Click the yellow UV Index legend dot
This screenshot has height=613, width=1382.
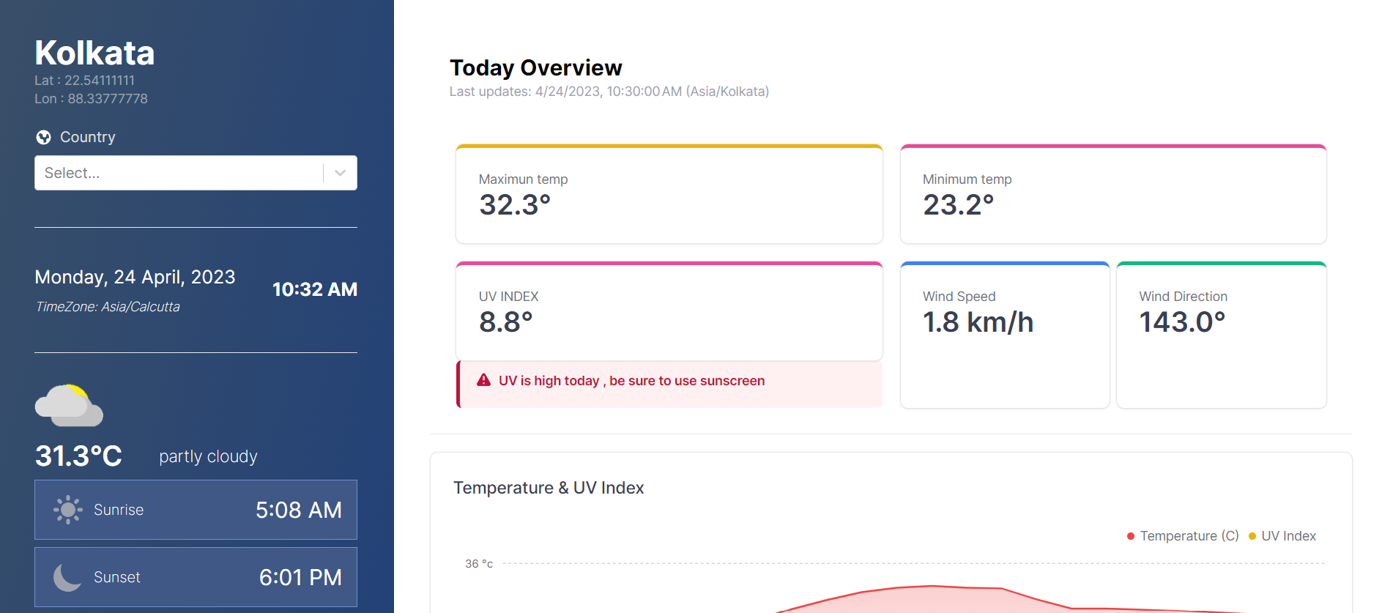[x=1252, y=535]
